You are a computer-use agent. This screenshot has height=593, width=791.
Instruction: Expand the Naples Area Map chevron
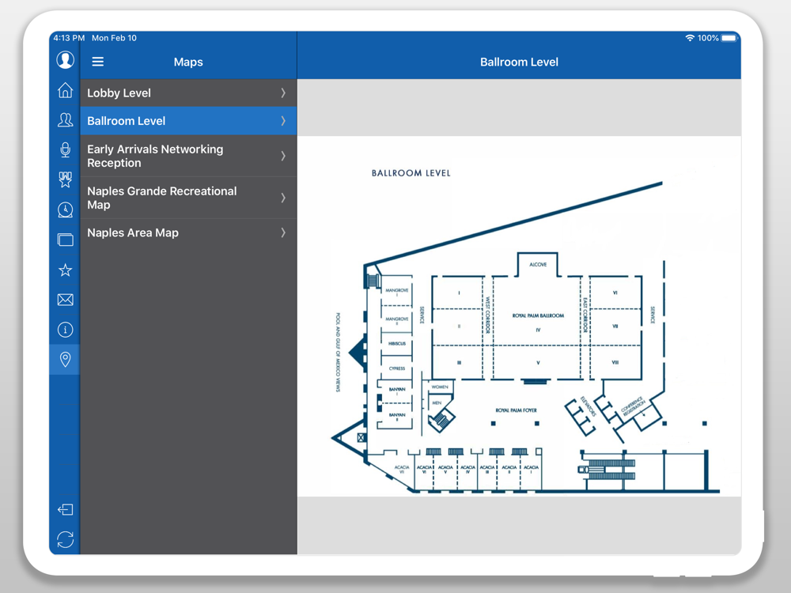[283, 232]
